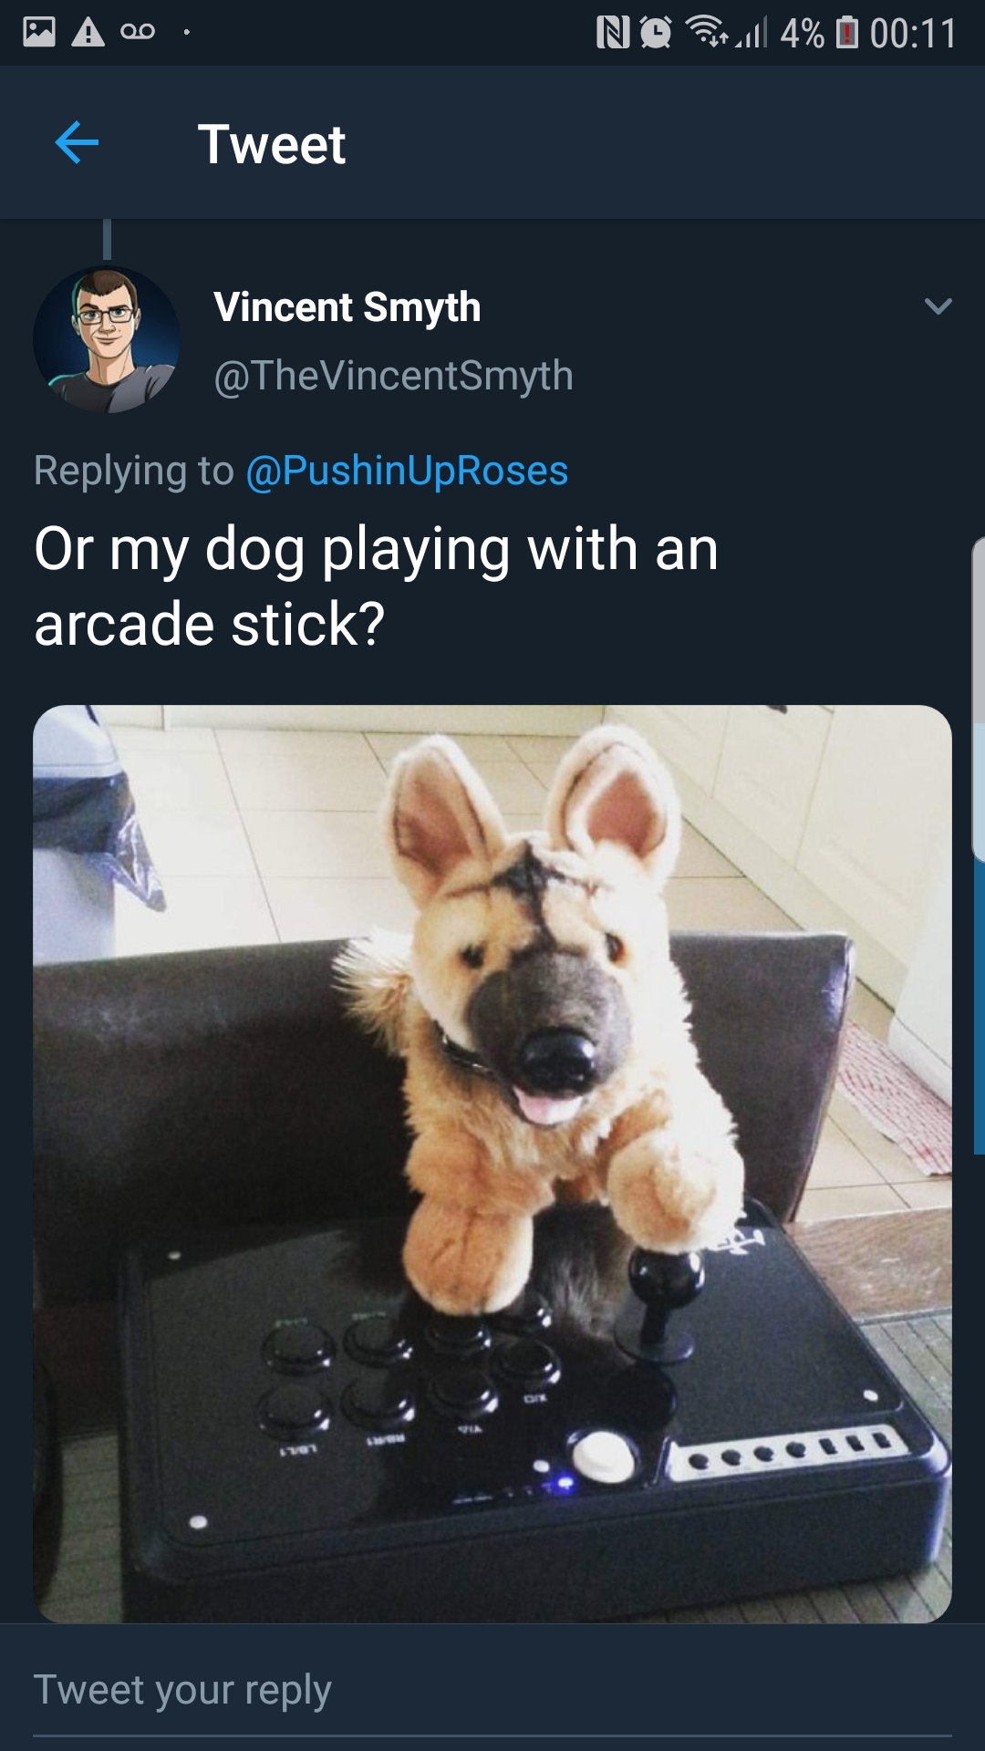Image resolution: width=985 pixels, height=1751 pixels.
Task: Tap the NFC status icon
Action: [613, 33]
